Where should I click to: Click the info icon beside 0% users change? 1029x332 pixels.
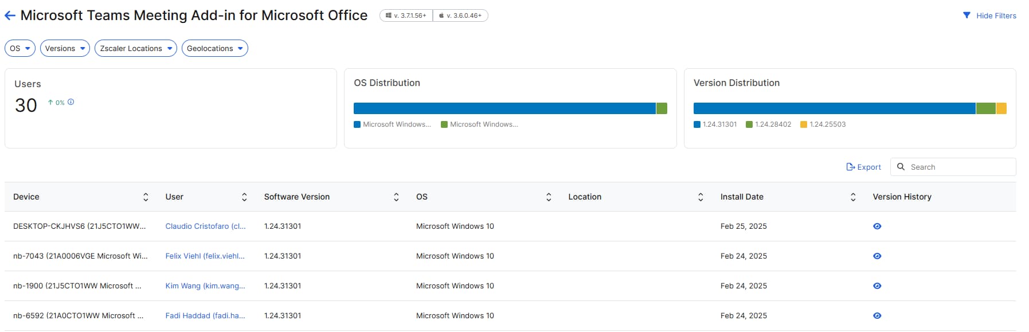(x=71, y=102)
